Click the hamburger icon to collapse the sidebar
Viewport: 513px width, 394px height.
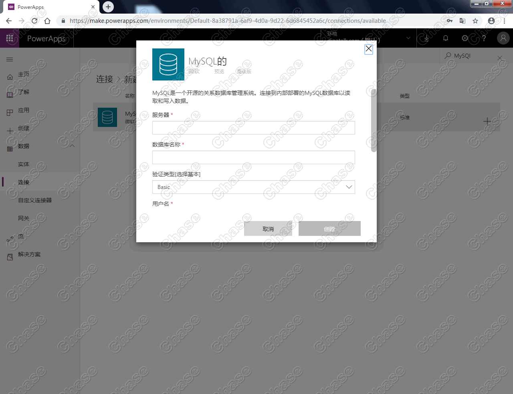(x=10, y=59)
